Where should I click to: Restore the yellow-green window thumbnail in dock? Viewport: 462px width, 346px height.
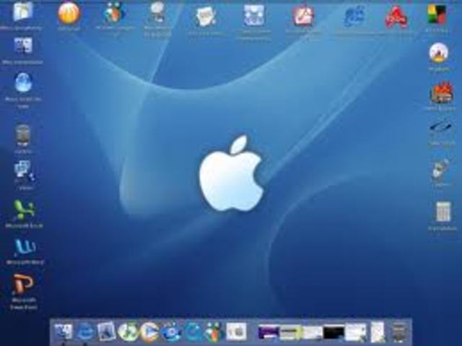click(290, 332)
